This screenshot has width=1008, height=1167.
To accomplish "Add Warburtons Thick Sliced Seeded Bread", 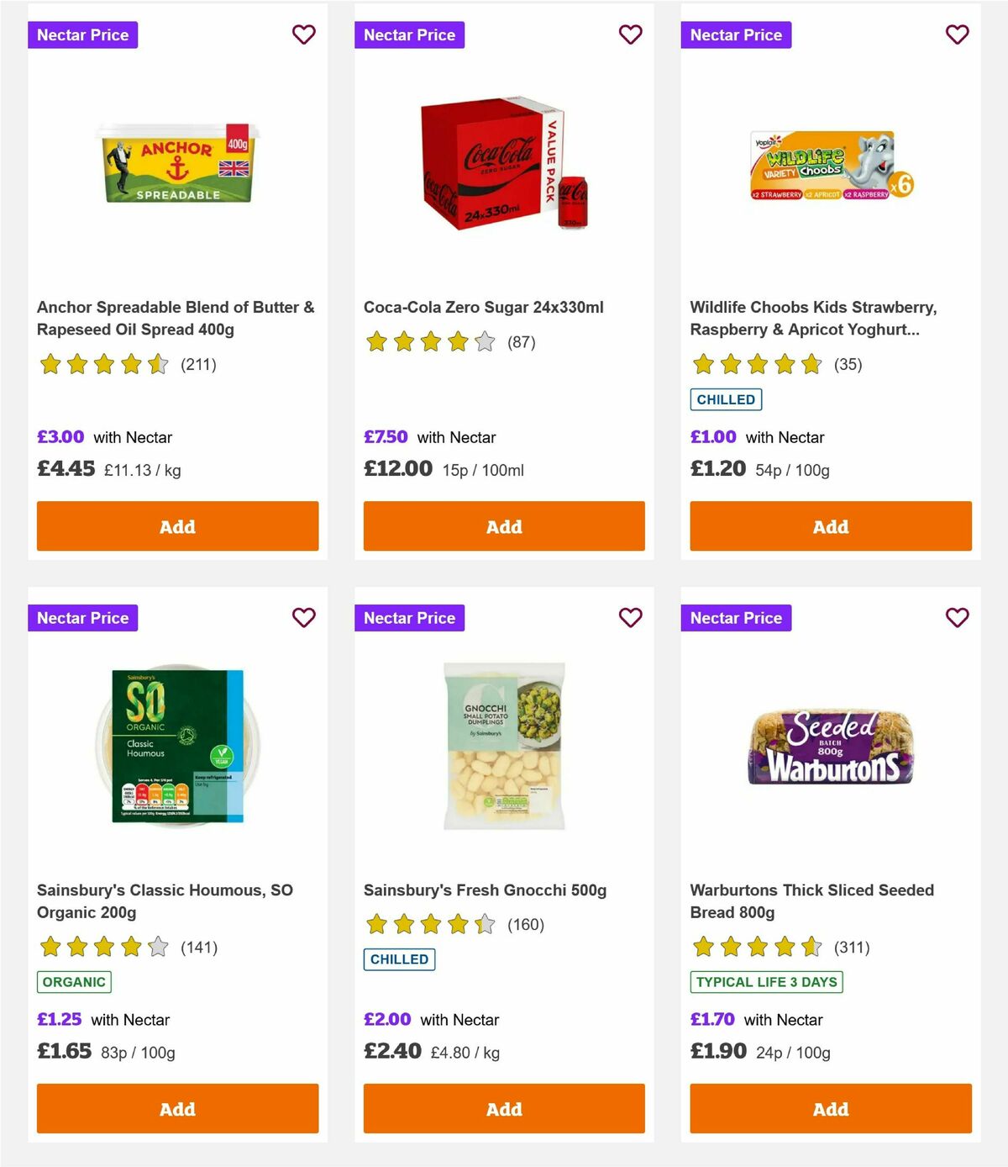I will click(x=830, y=1109).
